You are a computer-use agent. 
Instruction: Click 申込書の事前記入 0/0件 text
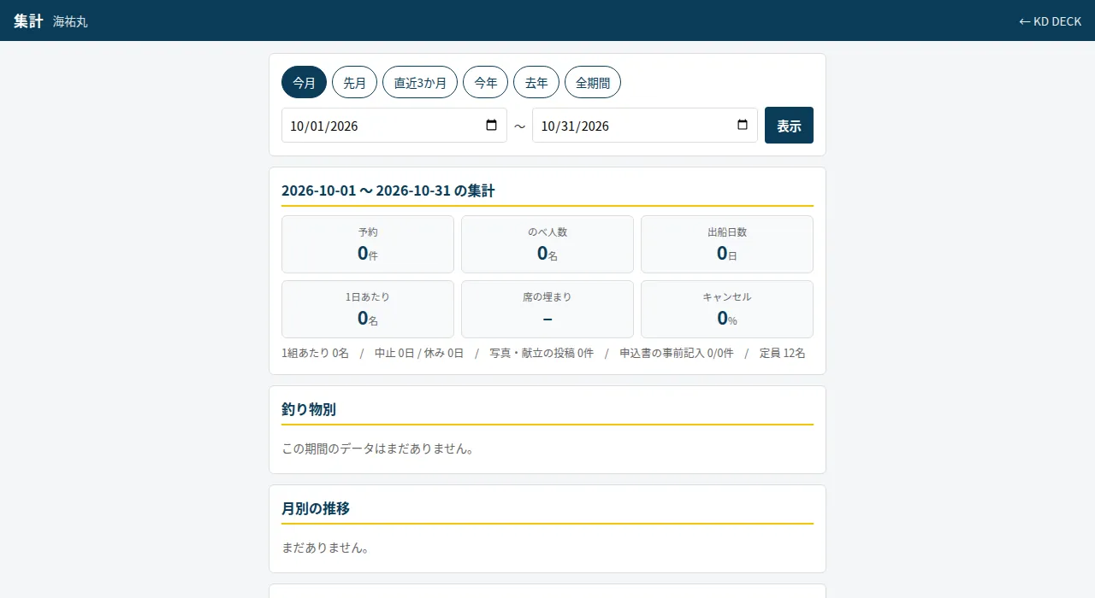(x=677, y=353)
